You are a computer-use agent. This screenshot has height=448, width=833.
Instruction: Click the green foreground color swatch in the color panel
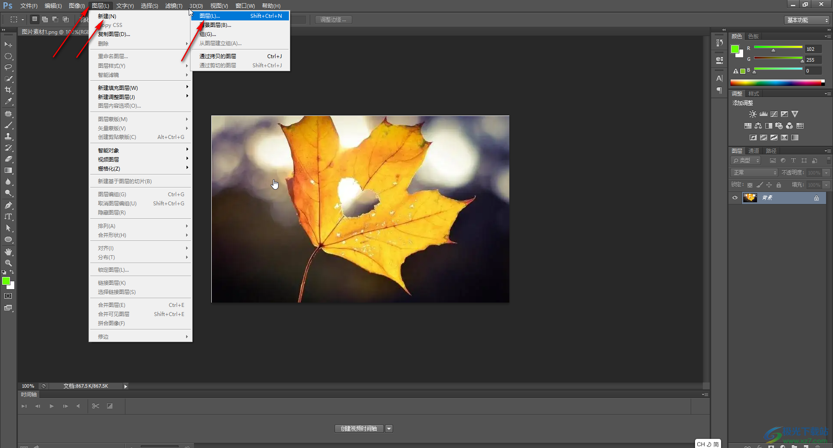[x=735, y=49]
